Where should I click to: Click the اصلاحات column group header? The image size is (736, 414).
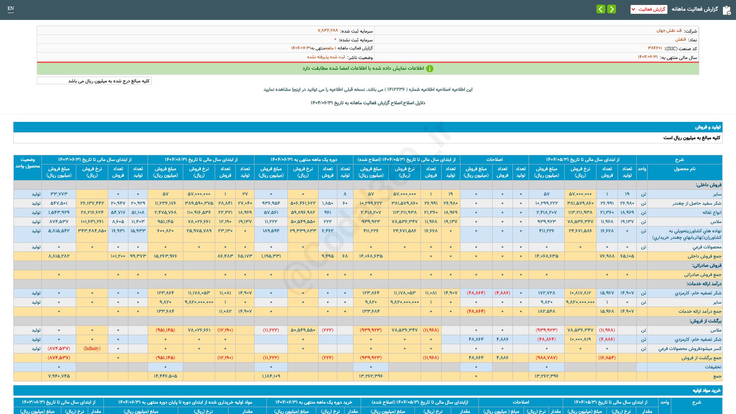point(494,159)
